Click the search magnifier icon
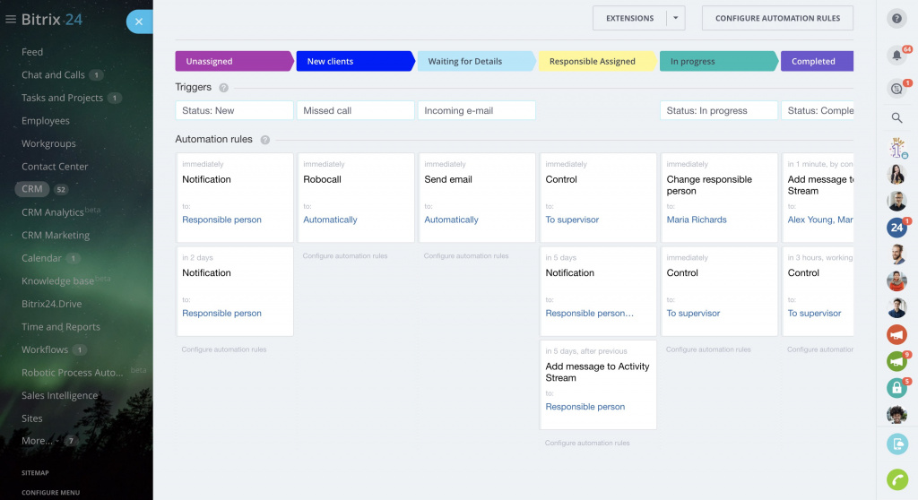918x500 pixels. [896, 117]
